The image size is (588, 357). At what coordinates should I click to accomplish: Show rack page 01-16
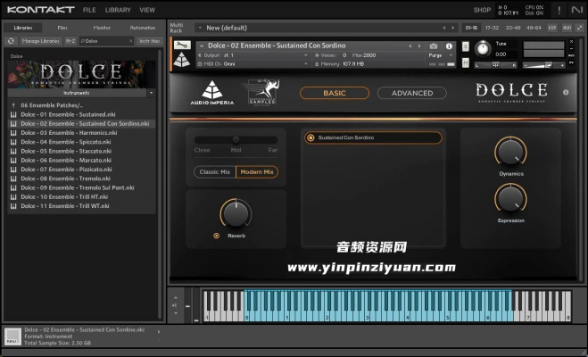[471, 28]
